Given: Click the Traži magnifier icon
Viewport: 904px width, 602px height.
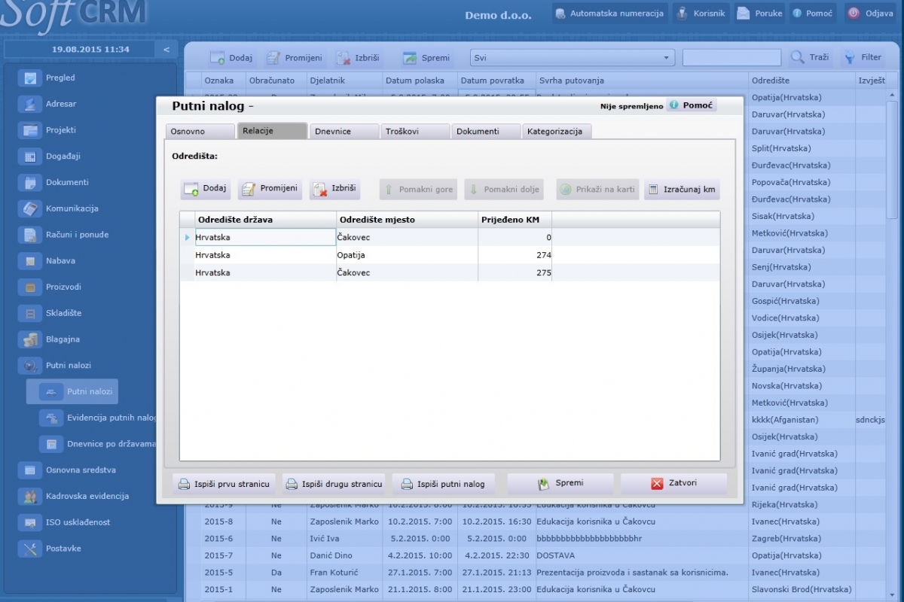Looking at the screenshot, I should click(797, 57).
